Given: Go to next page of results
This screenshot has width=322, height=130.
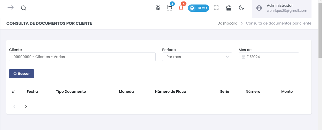Looking at the screenshot, I should (26, 106).
